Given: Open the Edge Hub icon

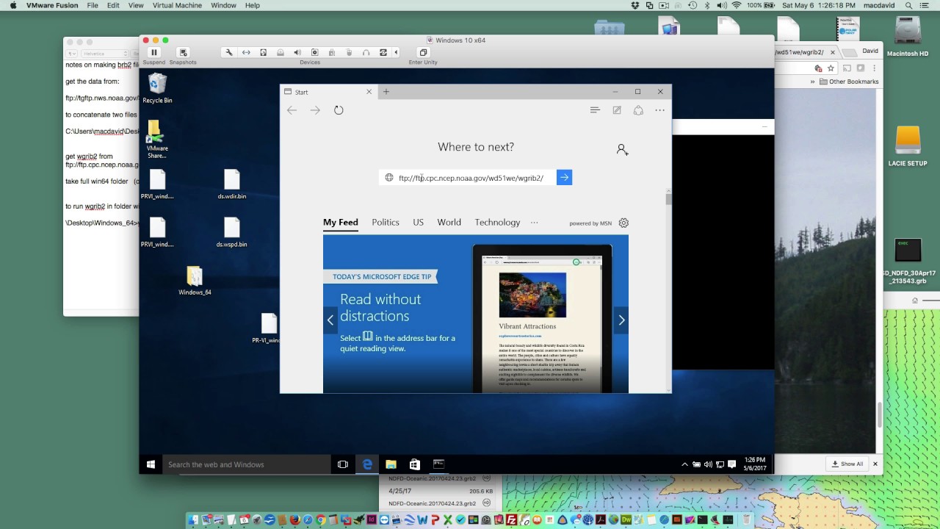Looking at the screenshot, I should 595,110.
